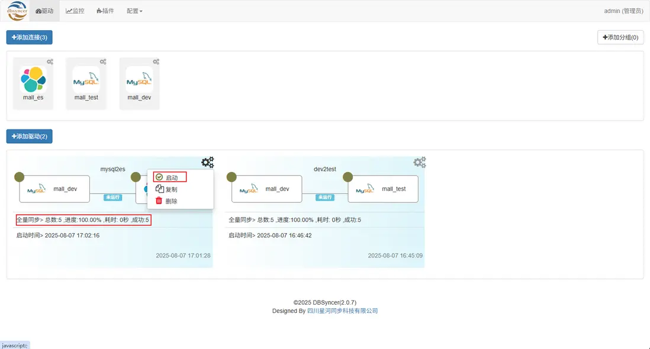Open settings gear on mall_dev connection
Viewport: 650px width, 349px height.
[156, 62]
